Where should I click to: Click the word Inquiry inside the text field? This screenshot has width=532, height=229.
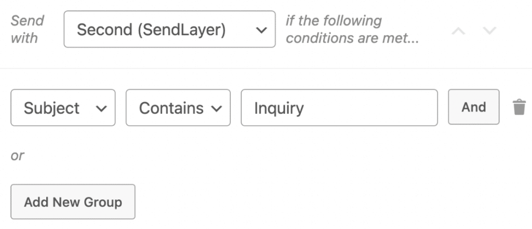(x=278, y=108)
